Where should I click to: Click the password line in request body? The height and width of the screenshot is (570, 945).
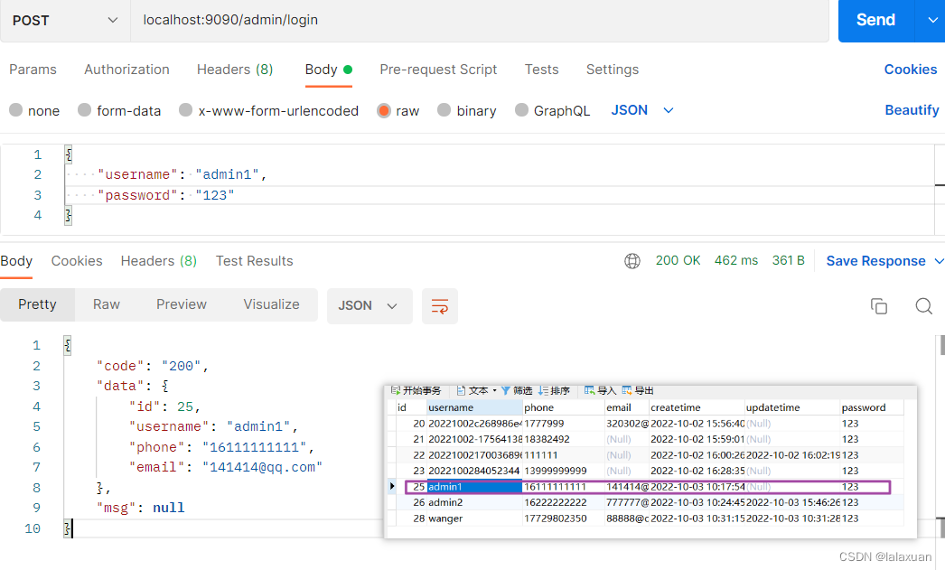165,195
